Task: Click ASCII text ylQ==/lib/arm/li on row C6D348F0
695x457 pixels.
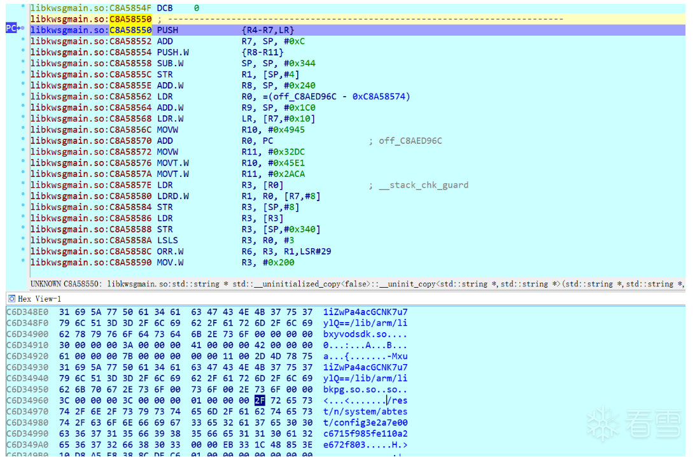Action: pos(365,323)
